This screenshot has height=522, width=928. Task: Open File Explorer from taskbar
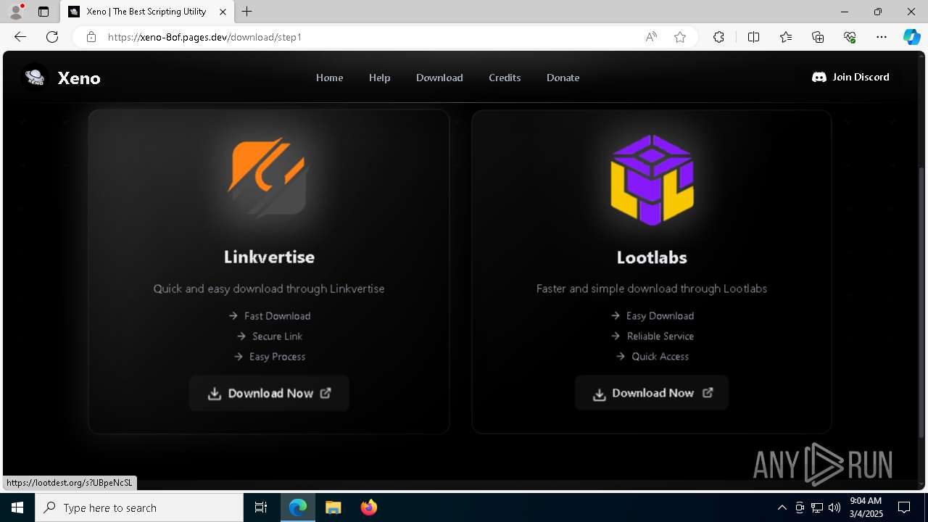tap(333, 507)
